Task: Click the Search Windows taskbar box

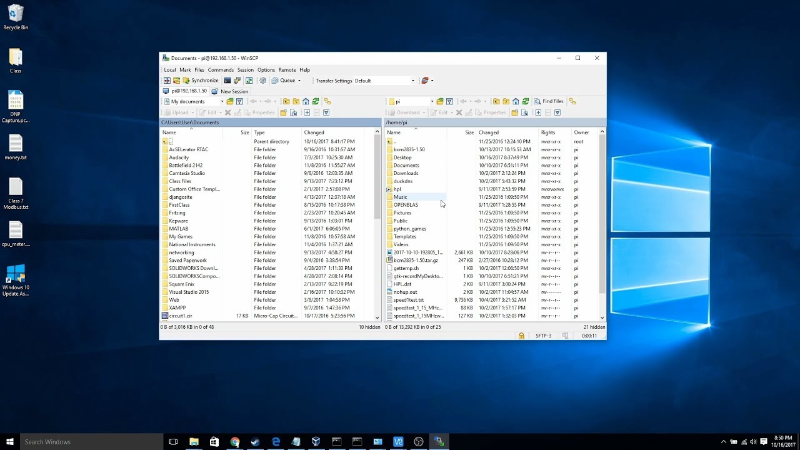Action: [x=91, y=442]
